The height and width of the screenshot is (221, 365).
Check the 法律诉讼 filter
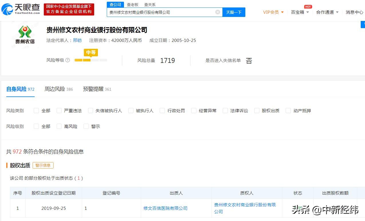[225, 110]
